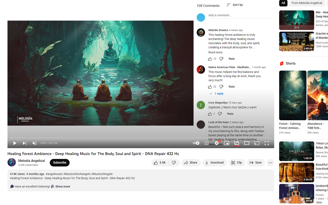The height and width of the screenshot is (205, 328).
Task: Switch to theater mode
Action: coord(247,143)
